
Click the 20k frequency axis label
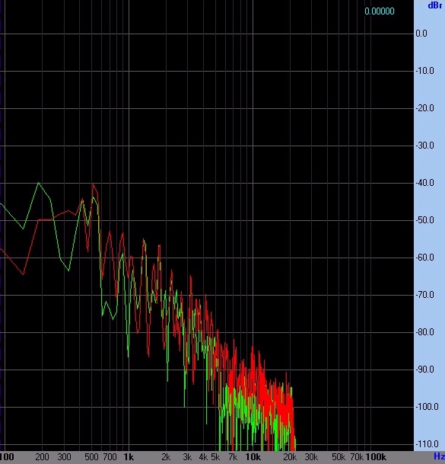290,457
